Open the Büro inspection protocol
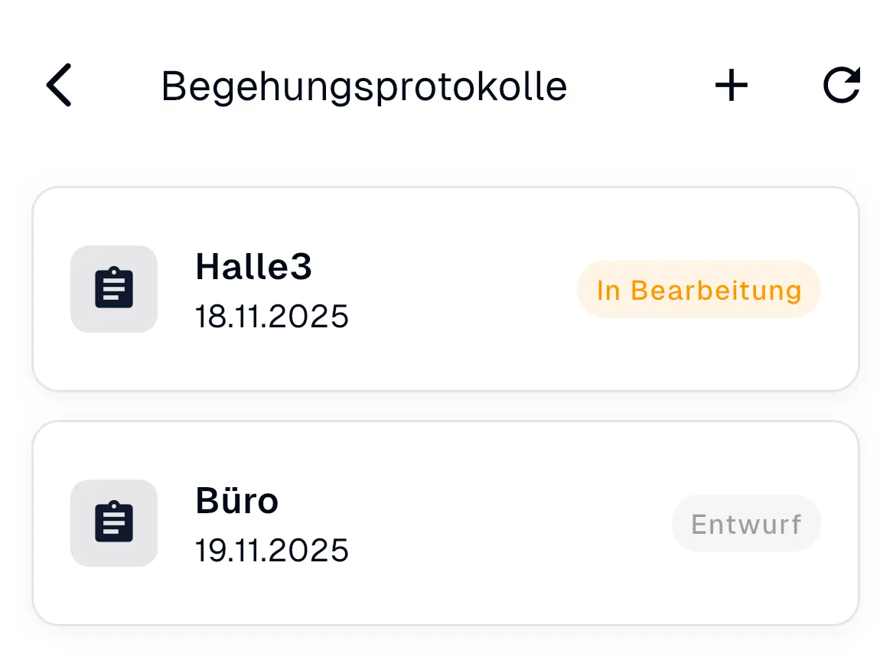 (x=446, y=523)
